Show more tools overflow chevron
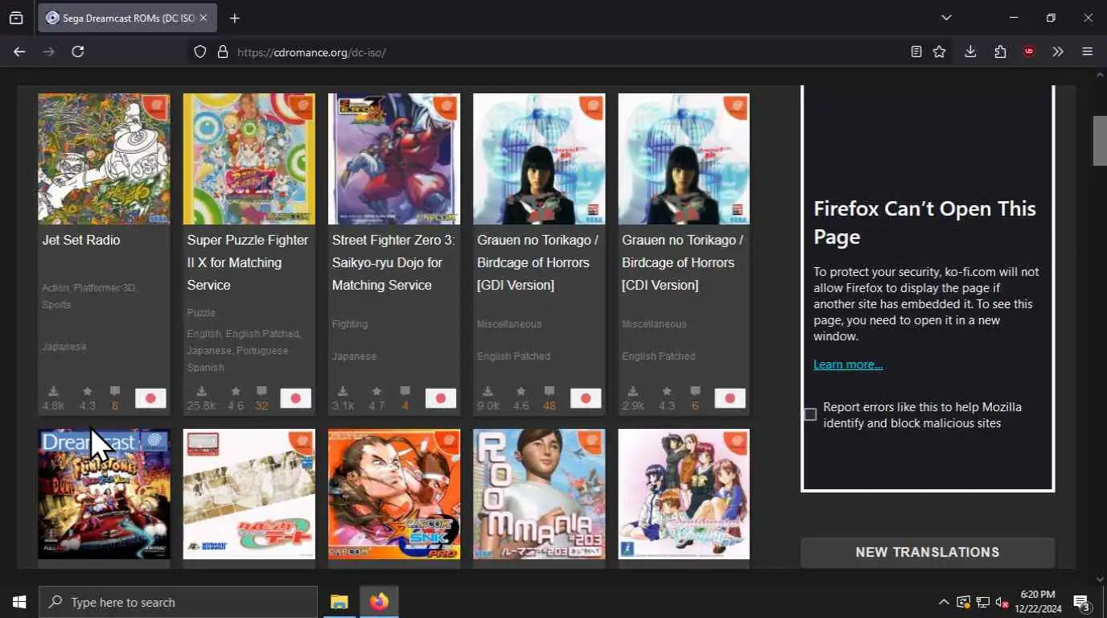1107x618 pixels. [x=1058, y=51]
